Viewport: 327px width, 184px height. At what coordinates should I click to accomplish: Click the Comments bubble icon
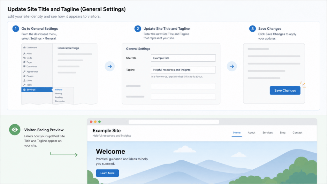tap(24, 66)
